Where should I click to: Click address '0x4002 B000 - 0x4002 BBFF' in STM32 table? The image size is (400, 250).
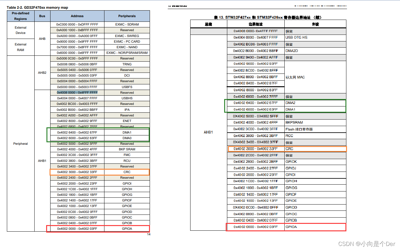pyautogui.click(x=255, y=51)
